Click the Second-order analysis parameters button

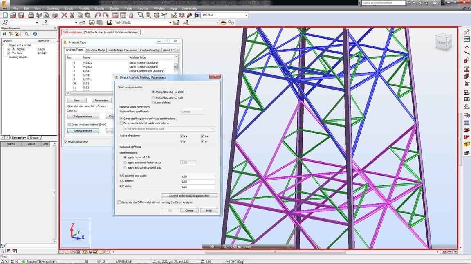pyautogui.click(x=189, y=196)
